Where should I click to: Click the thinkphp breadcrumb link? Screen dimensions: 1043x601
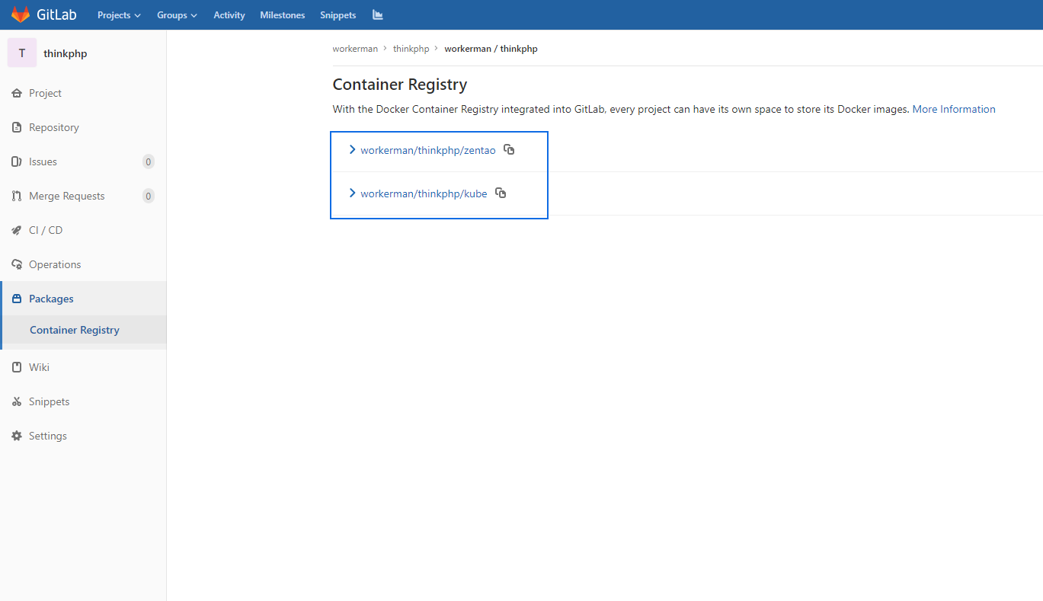pos(411,49)
